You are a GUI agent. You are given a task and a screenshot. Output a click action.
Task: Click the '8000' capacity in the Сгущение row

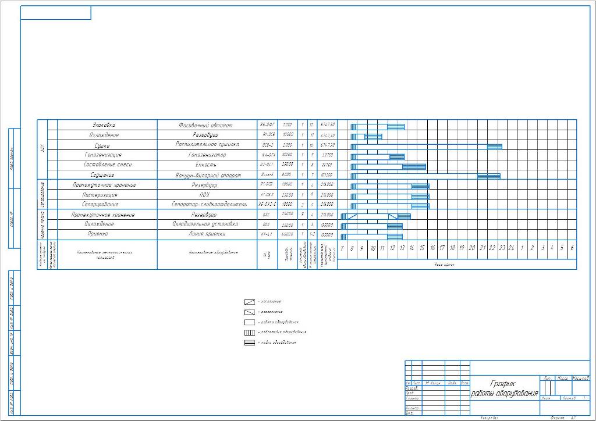click(288, 175)
